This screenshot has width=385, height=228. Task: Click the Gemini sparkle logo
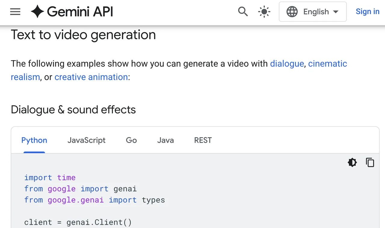tap(37, 12)
